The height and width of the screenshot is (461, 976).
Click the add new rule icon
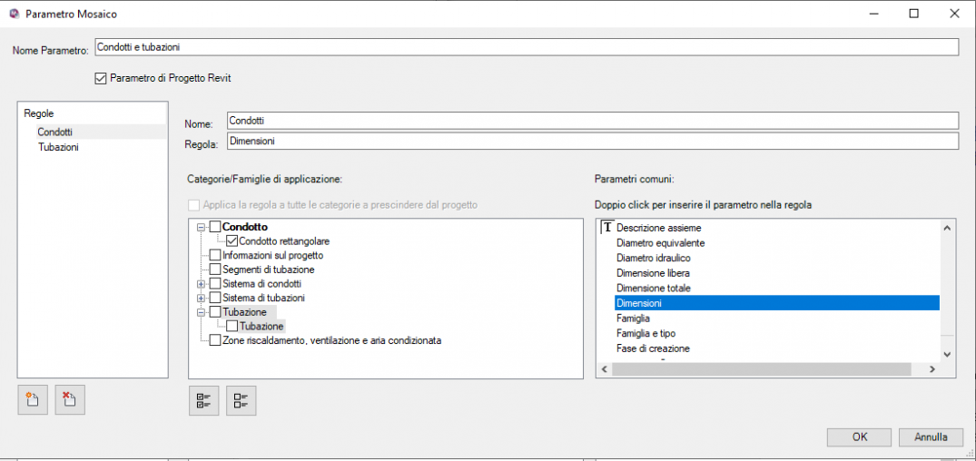point(33,399)
